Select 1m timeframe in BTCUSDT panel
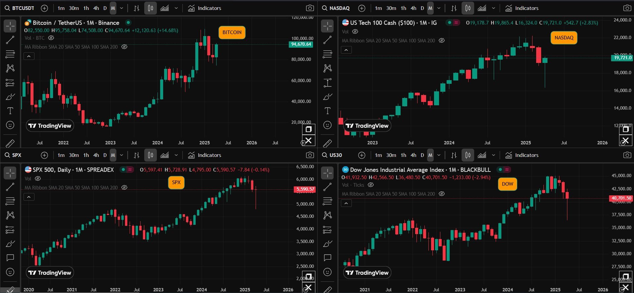Viewport: 634px width, 293px height. point(61,8)
